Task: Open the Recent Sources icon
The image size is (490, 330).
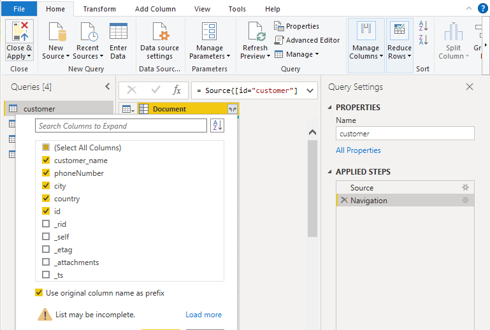Action: [x=89, y=31]
